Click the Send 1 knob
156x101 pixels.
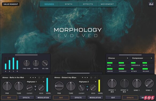[137, 83]
